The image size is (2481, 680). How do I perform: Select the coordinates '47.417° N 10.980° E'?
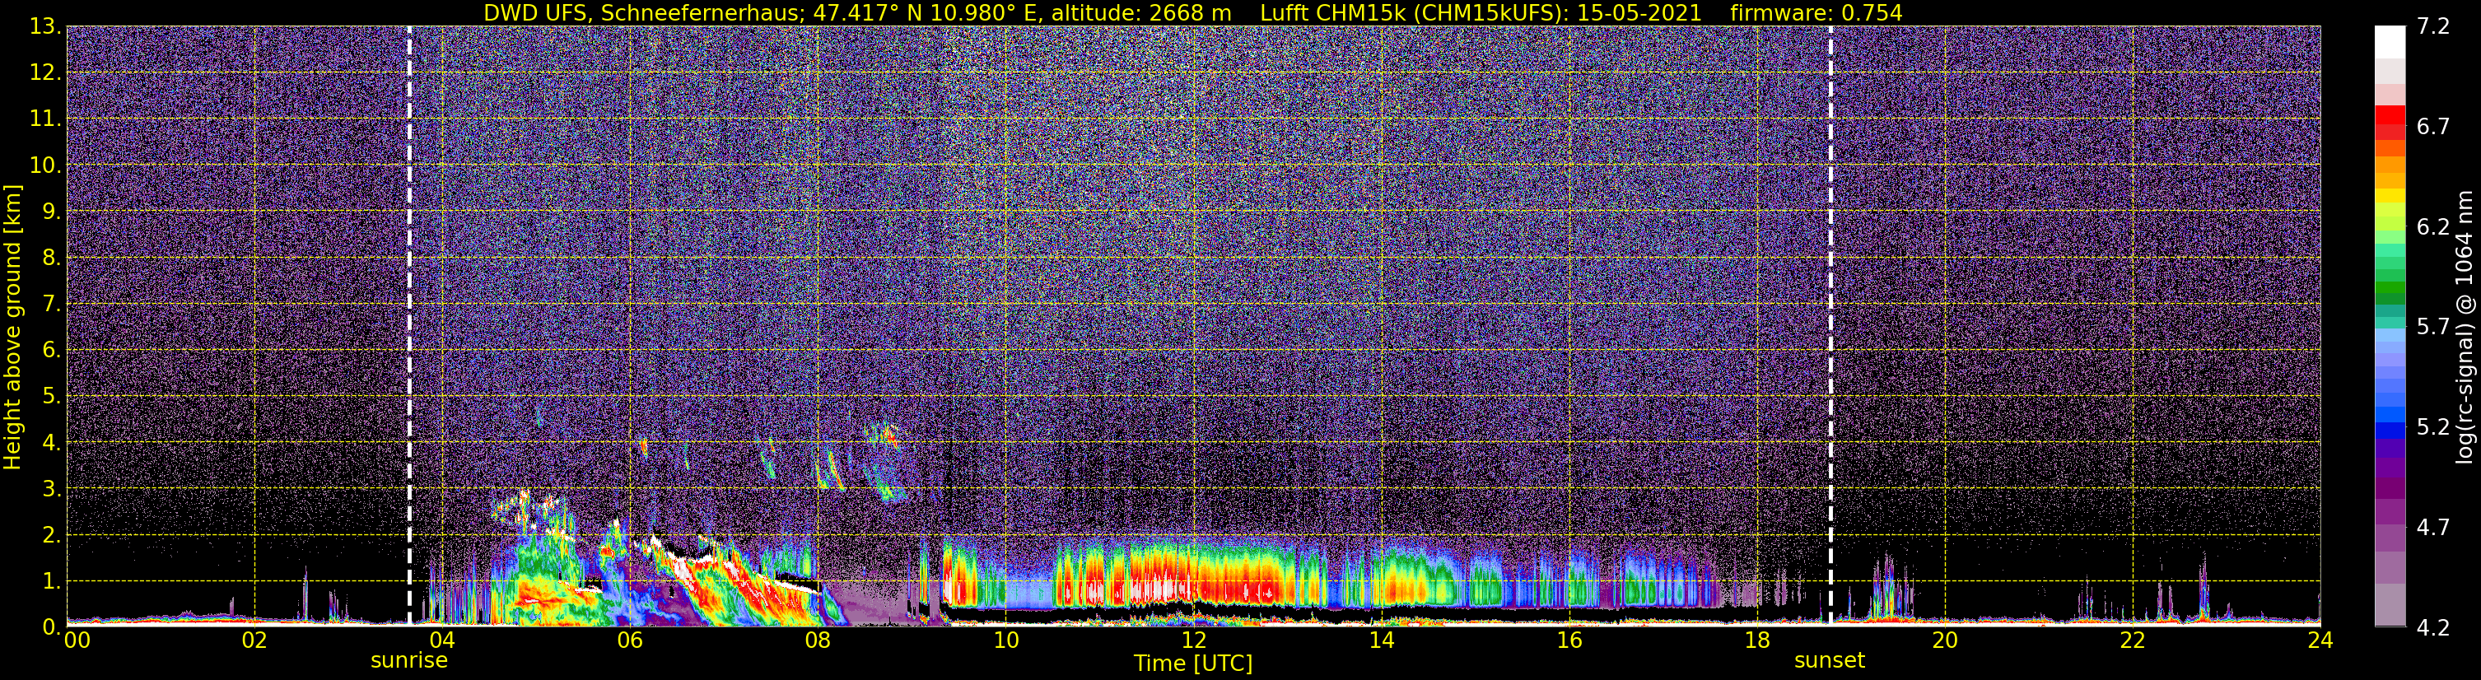927,13
